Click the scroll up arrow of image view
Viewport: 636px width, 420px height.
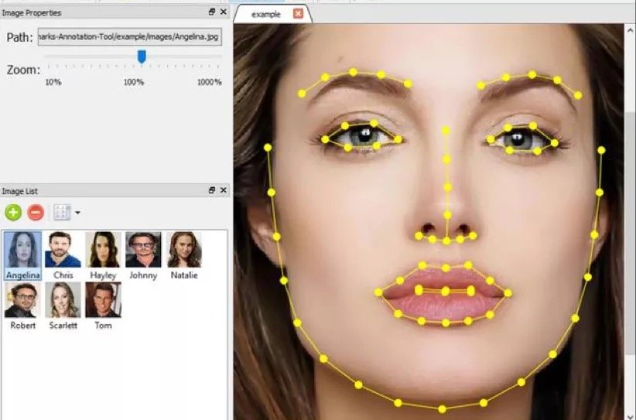(630, 30)
